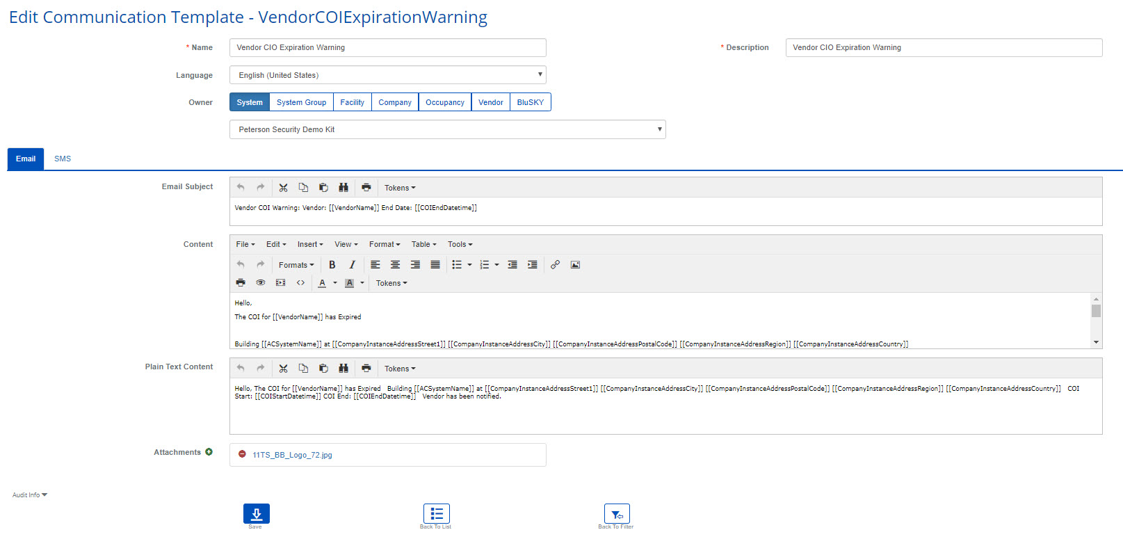Add an attachment with the green plus icon
Image resolution: width=1123 pixels, height=539 pixels.
[209, 452]
